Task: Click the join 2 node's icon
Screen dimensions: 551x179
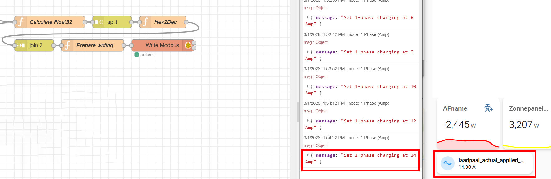Action: coord(21,45)
